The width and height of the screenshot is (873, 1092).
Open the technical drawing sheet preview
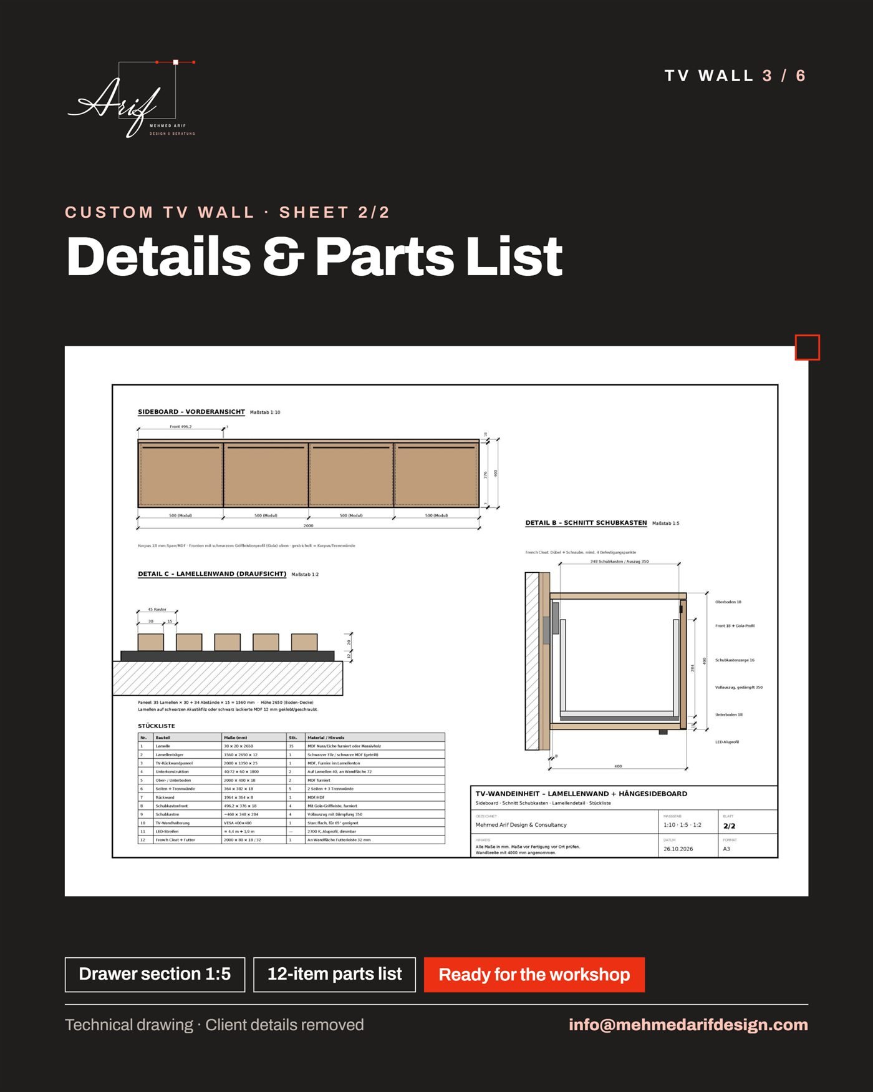click(436, 621)
